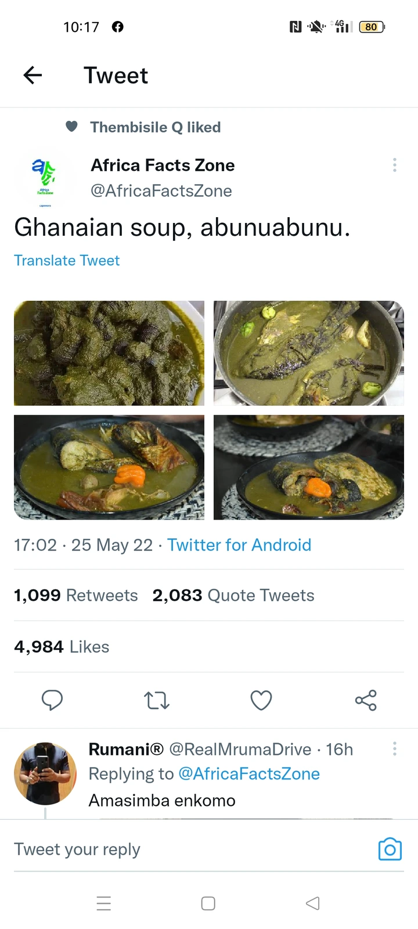Open top-left soup photo

click(109, 353)
